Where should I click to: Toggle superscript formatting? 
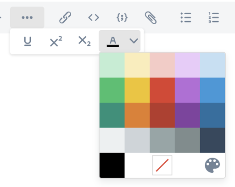[x=56, y=41]
